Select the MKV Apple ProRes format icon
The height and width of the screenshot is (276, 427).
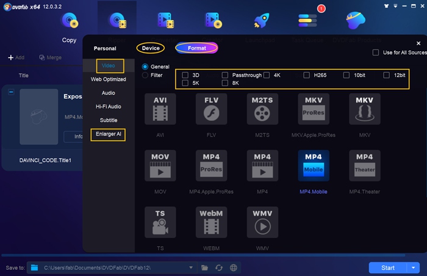point(314,109)
